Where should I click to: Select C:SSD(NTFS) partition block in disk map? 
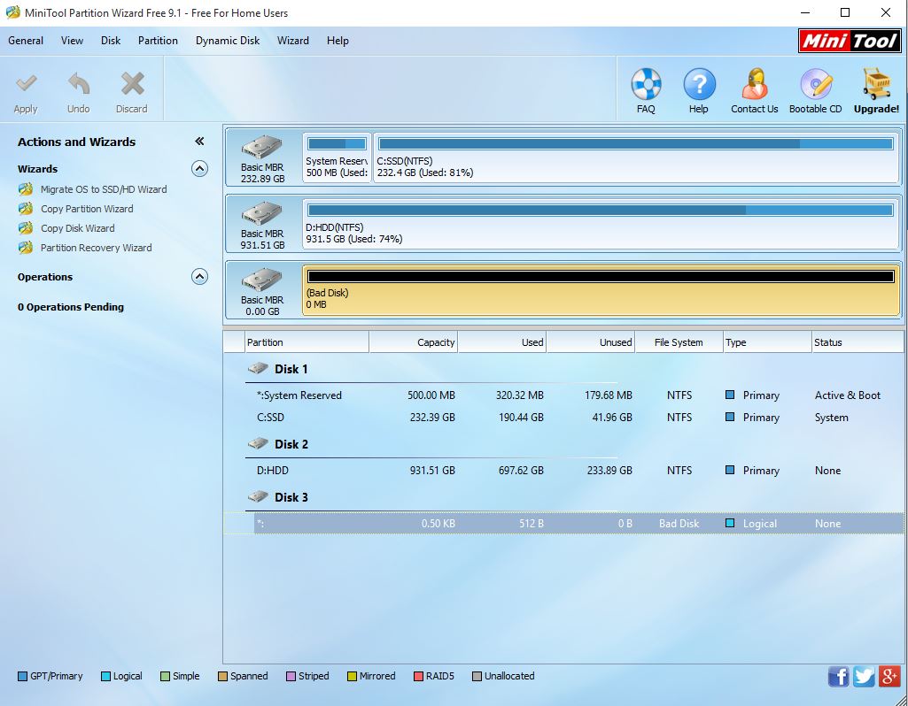tap(636, 157)
